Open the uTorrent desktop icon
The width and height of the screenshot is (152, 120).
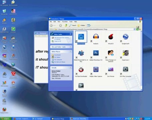tap(13, 30)
